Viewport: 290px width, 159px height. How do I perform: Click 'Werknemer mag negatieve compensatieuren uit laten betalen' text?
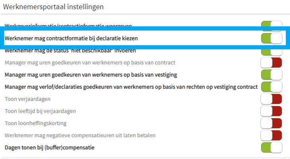[80, 136]
